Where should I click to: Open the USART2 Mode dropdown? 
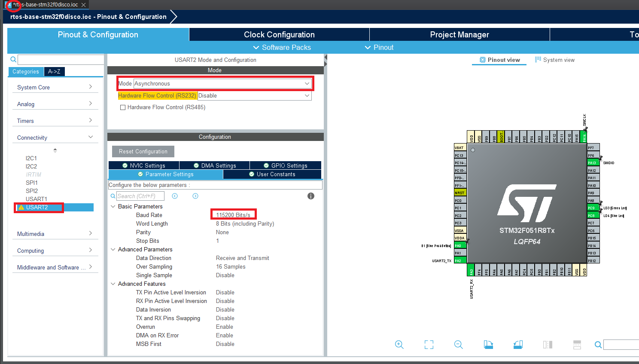click(222, 83)
